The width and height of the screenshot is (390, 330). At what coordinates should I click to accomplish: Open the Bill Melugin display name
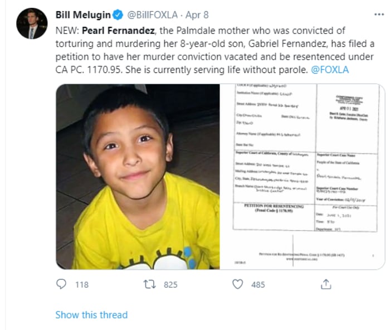point(83,15)
